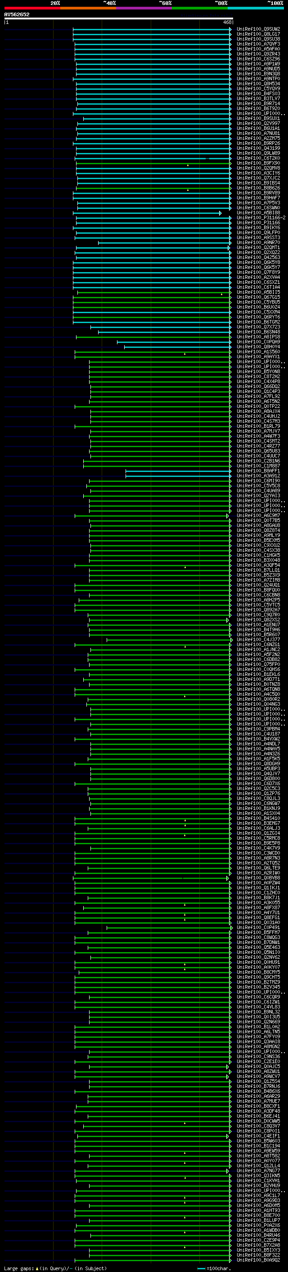Select hit label UniRef100_B0A9Q2
The image size is (288, 1272).
[x=258, y=1260]
